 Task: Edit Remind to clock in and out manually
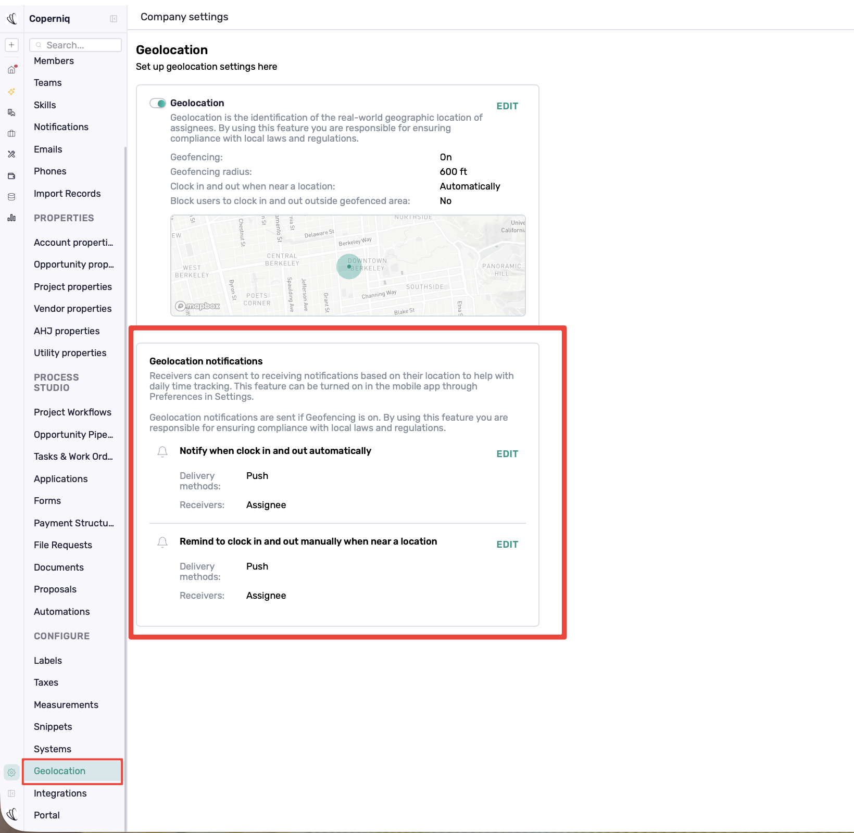tap(507, 545)
